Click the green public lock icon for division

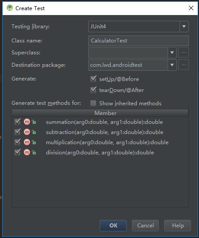pos(34,152)
